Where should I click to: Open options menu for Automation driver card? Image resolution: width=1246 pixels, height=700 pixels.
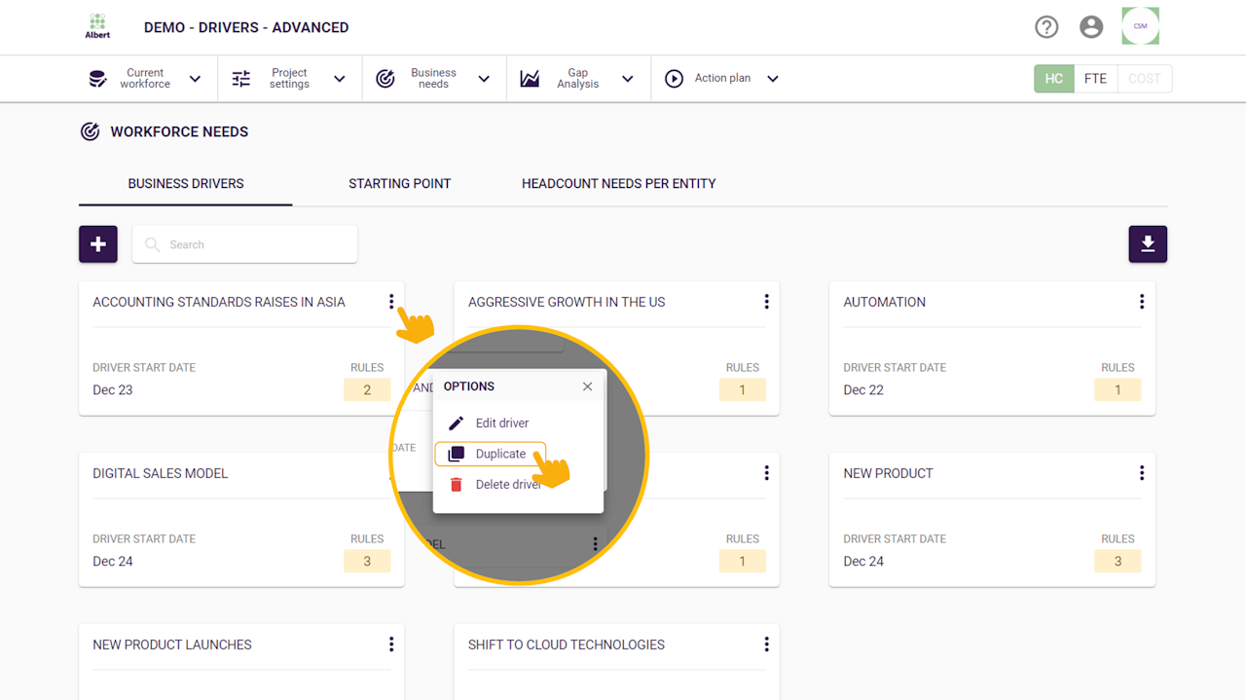point(1142,302)
